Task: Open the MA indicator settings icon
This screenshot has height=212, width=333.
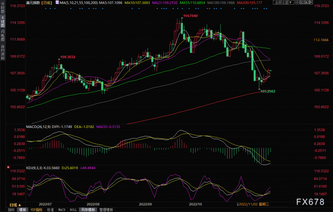Action: coord(57,2)
